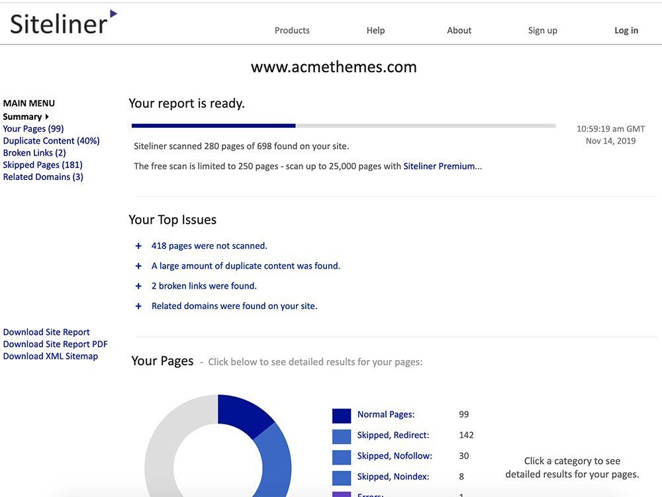Click the Skipped, Redirect color swatch

tap(342, 436)
